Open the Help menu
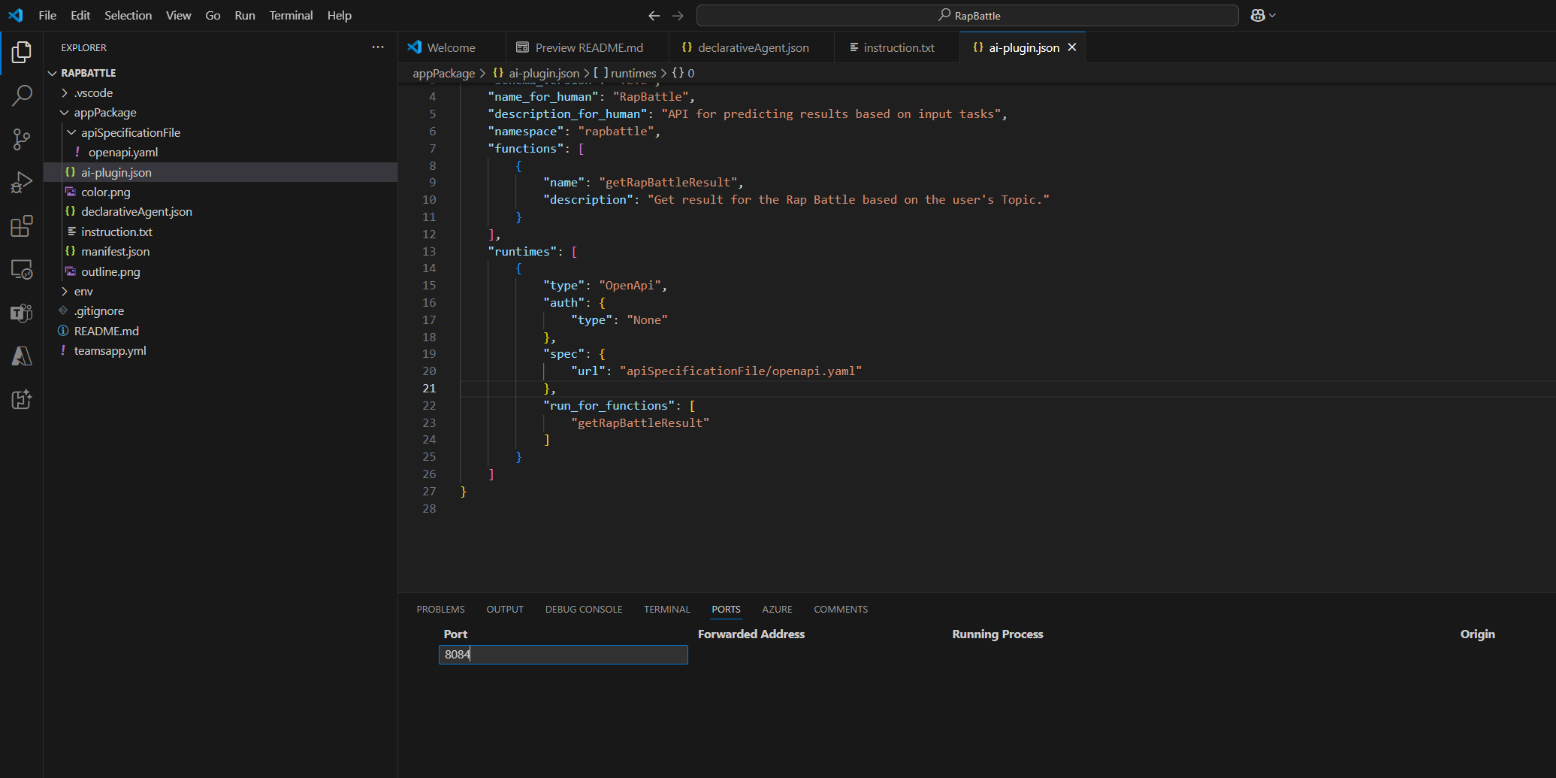Viewport: 1556px width, 778px height. (x=340, y=15)
